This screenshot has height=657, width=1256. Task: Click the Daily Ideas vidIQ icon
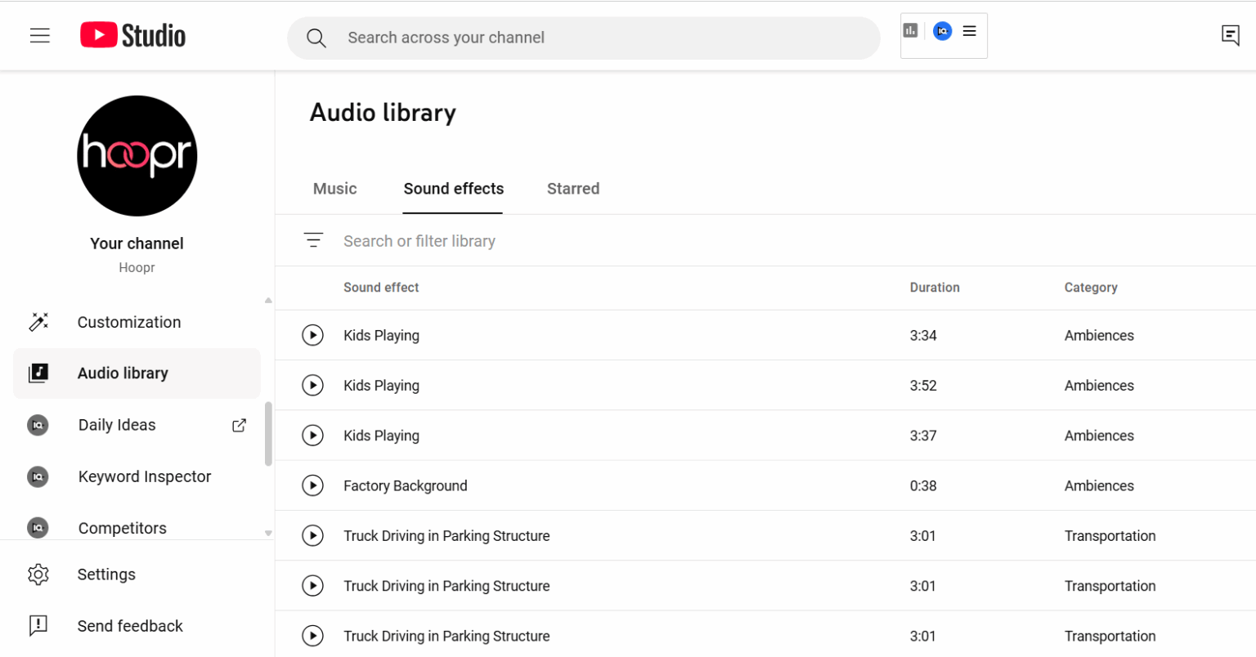(x=38, y=425)
